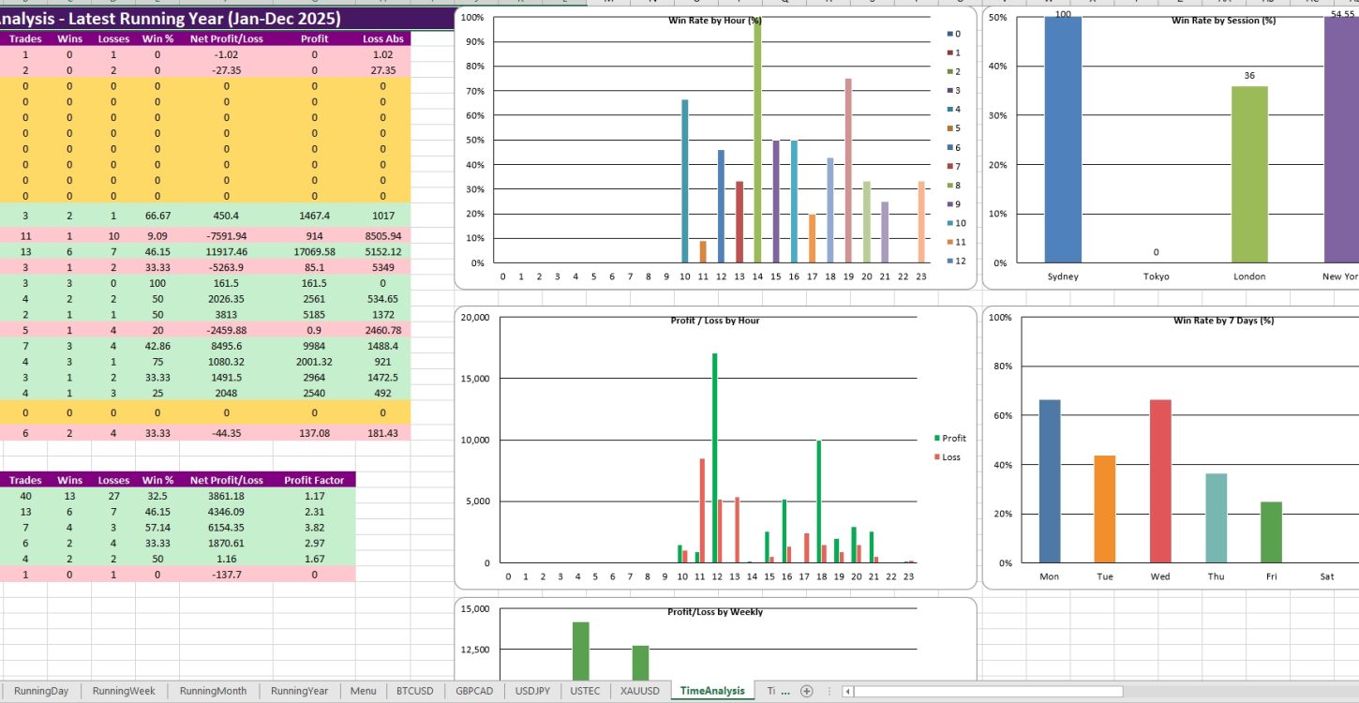This screenshot has height=703, width=1359.
Task: Switch to the USTEC sheet
Action: pyautogui.click(x=585, y=691)
